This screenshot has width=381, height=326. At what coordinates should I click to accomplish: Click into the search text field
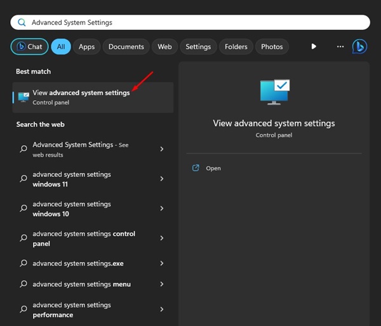(190, 22)
